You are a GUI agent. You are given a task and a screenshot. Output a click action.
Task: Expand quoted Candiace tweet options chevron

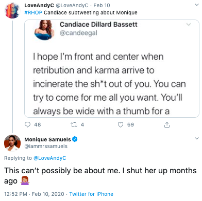189,24
